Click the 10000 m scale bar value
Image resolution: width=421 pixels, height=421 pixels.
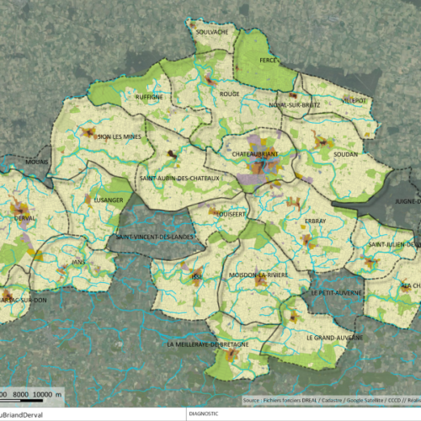pyautogui.click(x=47, y=394)
